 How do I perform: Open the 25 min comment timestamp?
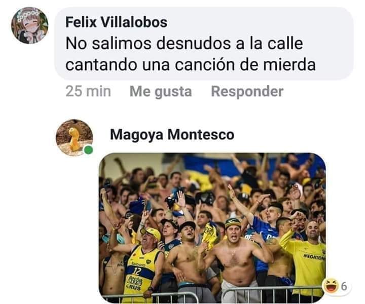pyautogui.click(x=88, y=91)
